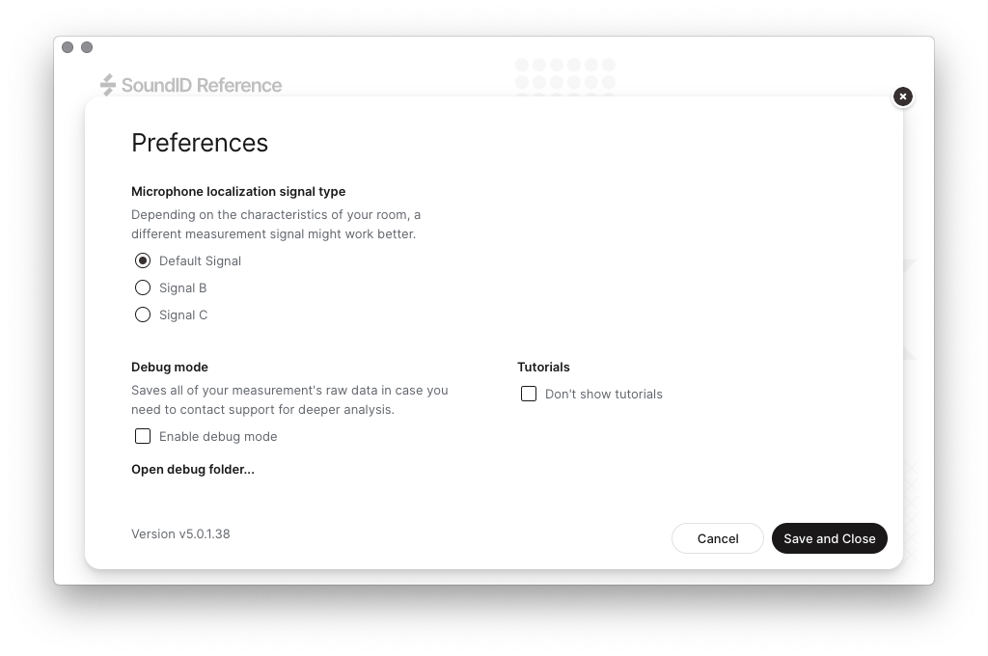This screenshot has width=988, height=656.
Task: Choose Signal B as measurement signal
Action: tap(143, 287)
